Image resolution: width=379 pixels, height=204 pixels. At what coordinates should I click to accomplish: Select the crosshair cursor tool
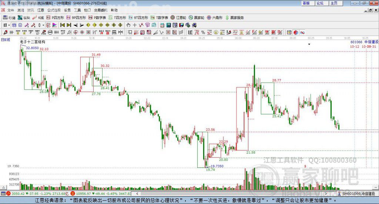(135, 25)
